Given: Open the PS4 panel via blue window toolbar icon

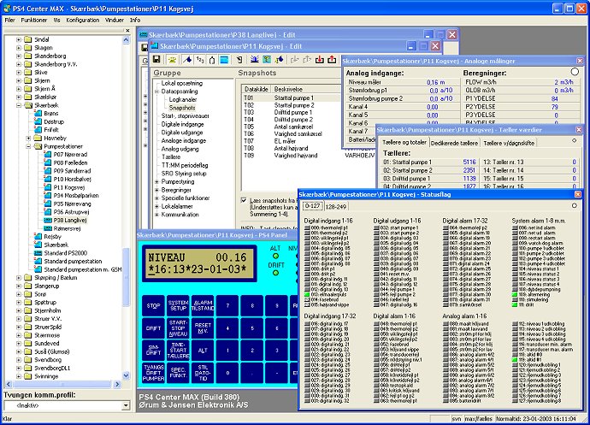Looking at the screenshot, I should click(x=224, y=60).
